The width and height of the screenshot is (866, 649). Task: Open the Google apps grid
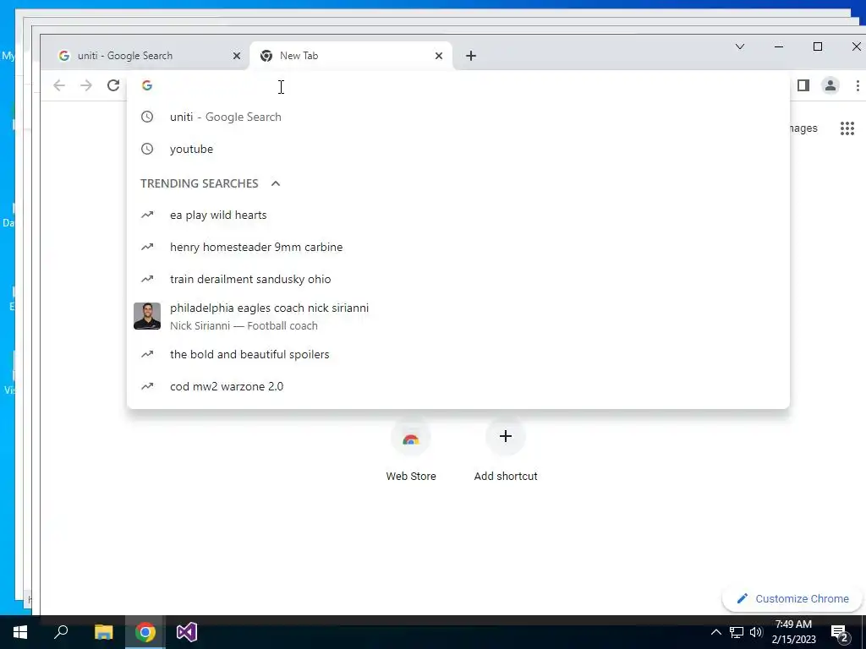point(847,128)
